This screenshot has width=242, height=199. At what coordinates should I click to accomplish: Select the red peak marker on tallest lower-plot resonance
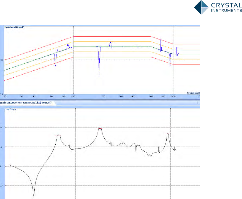pyautogui.click(x=100, y=128)
